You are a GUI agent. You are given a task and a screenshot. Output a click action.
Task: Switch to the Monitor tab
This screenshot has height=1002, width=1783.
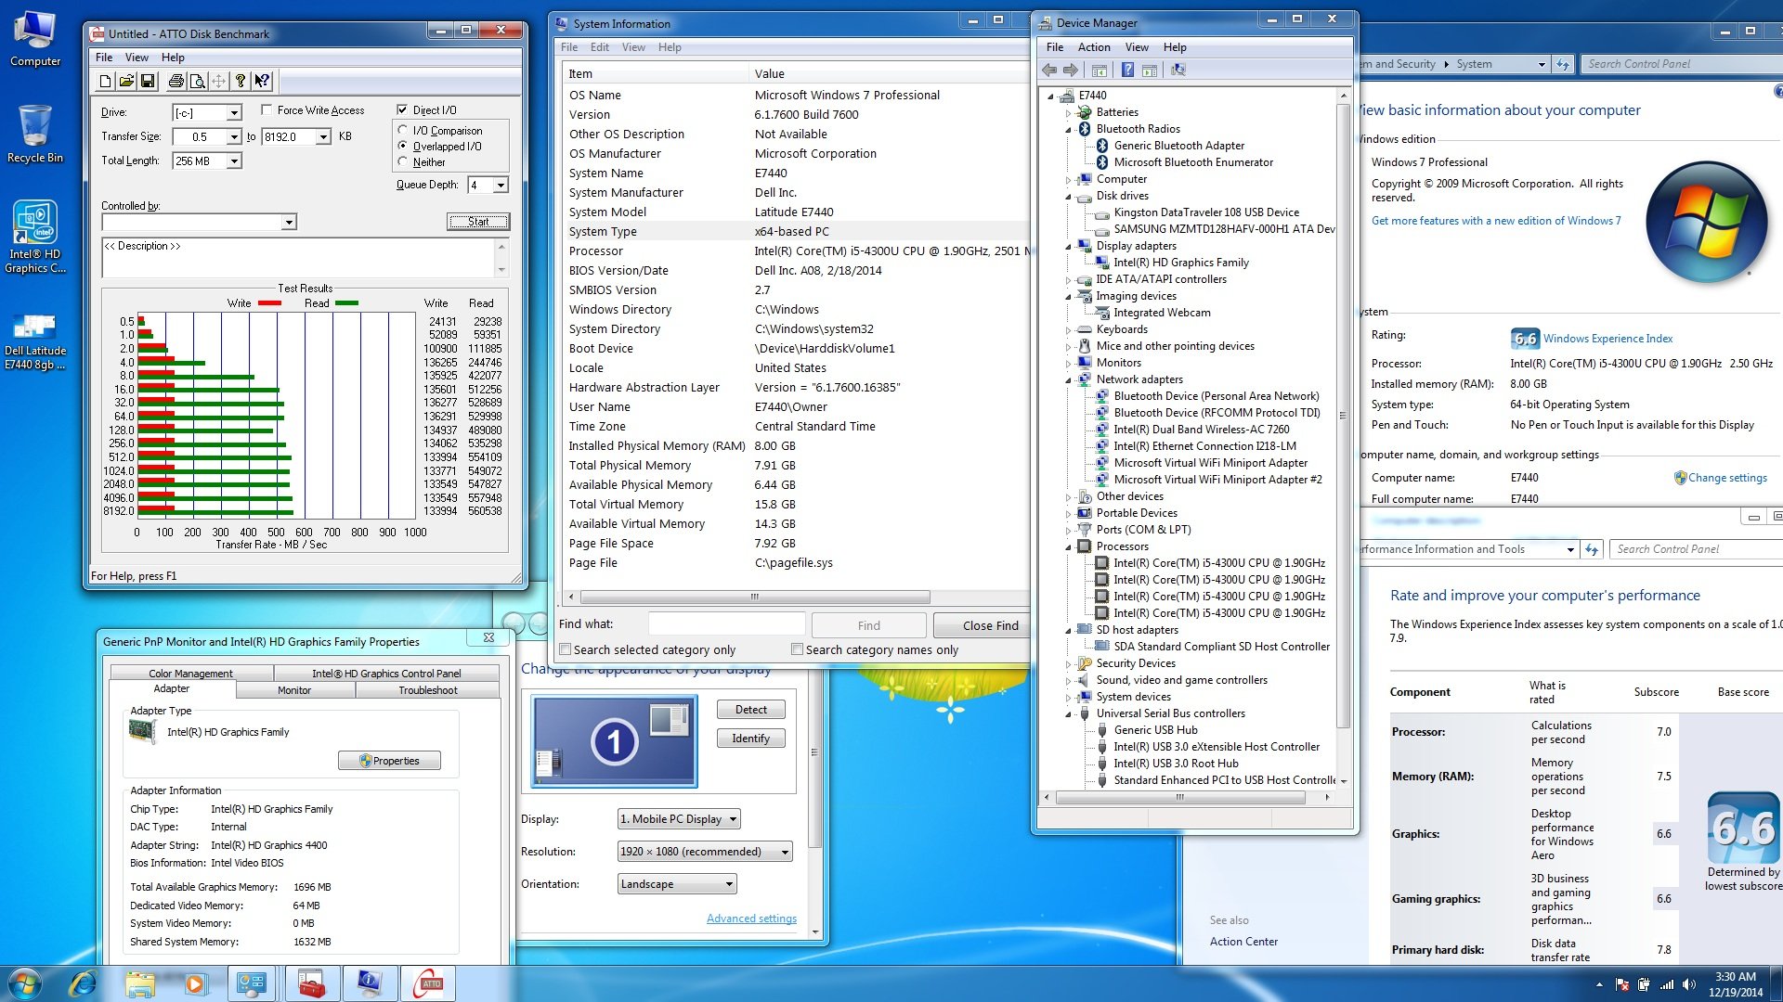click(294, 690)
